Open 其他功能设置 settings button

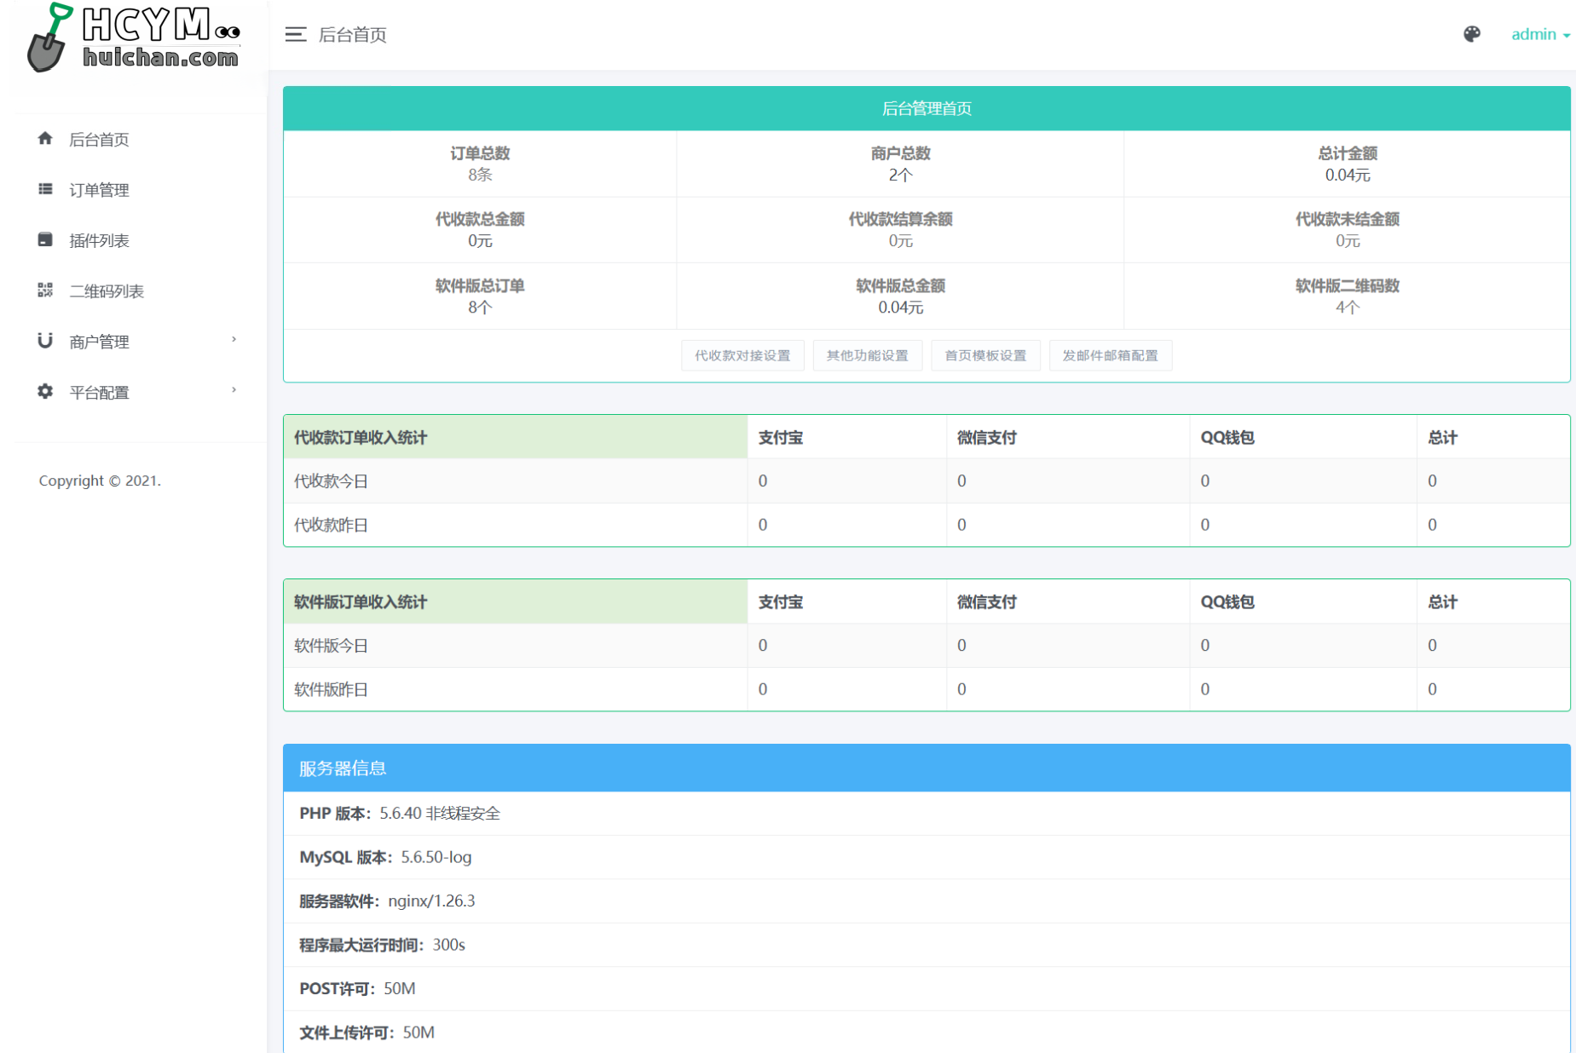(x=867, y=355)
